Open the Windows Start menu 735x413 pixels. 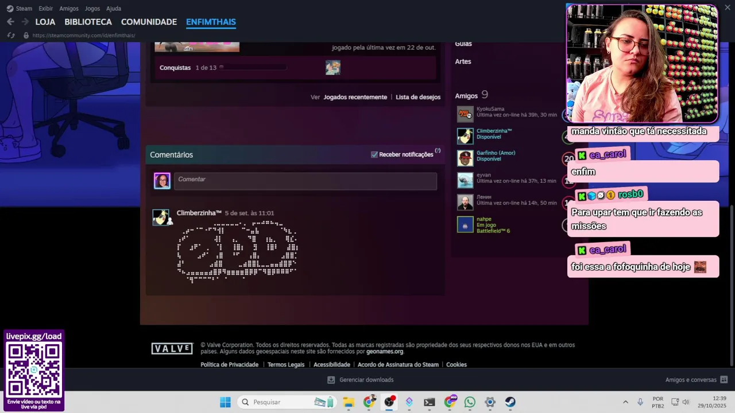pos(225,402)
